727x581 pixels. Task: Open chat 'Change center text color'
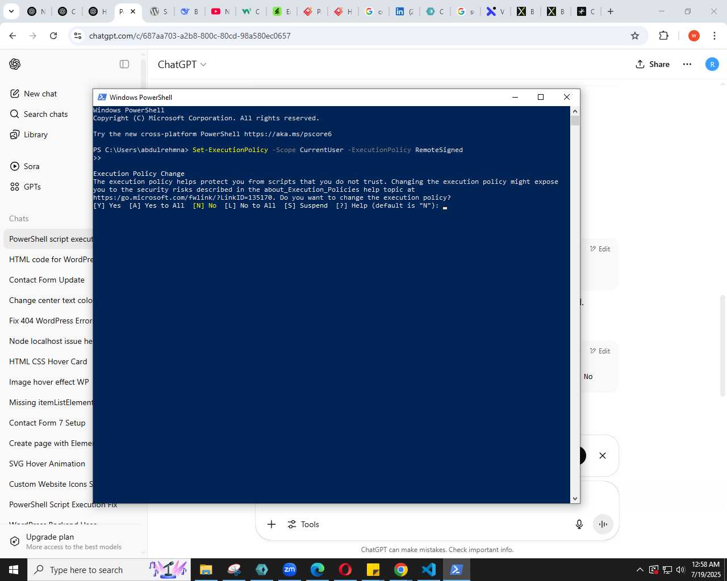(51, 300)
